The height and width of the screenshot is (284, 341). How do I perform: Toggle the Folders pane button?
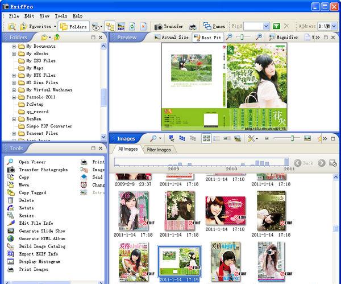click(x=73, y=26)
